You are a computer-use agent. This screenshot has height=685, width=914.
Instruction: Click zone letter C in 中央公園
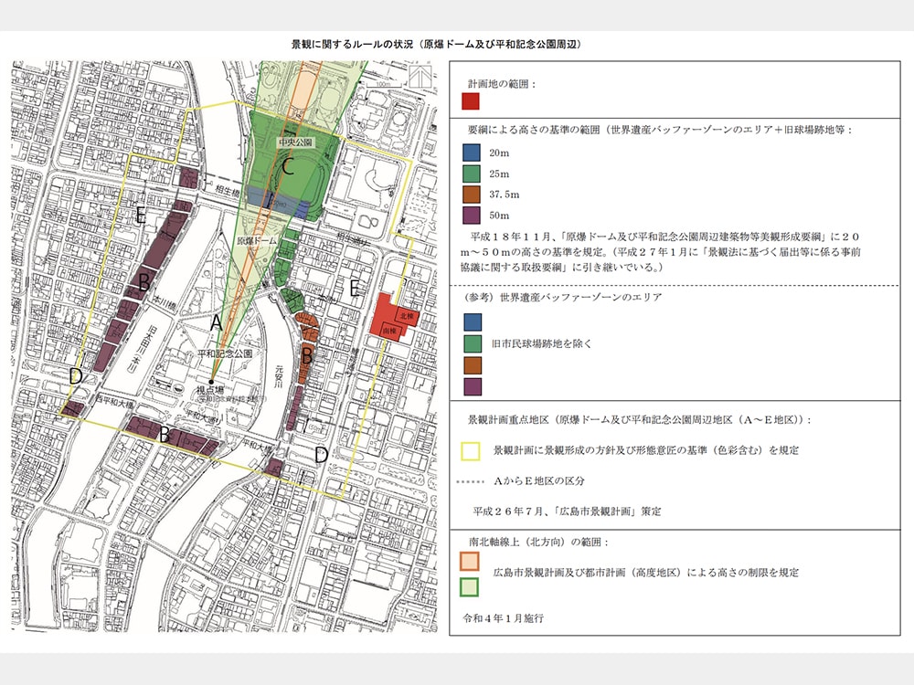287,167
